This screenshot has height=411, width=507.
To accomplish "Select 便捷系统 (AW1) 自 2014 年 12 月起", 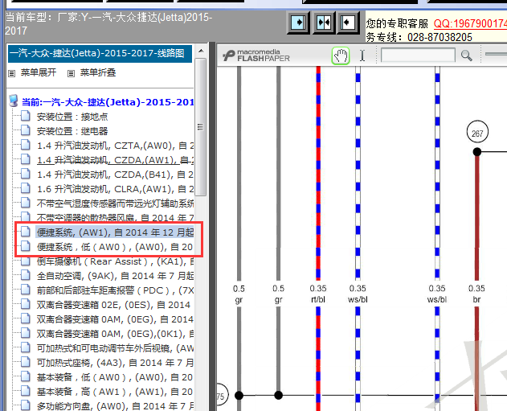I will click(115, 232).
